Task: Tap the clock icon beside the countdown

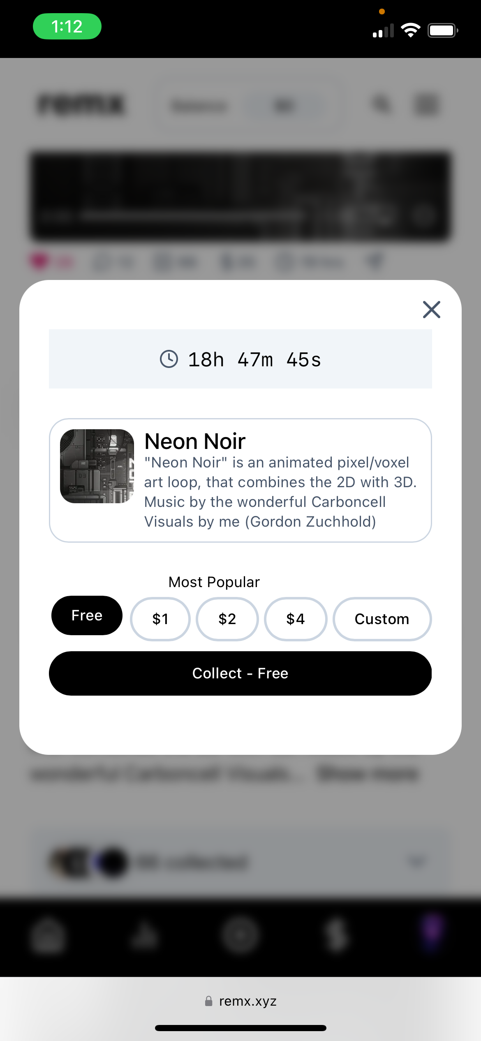Action: coord(169,359)
